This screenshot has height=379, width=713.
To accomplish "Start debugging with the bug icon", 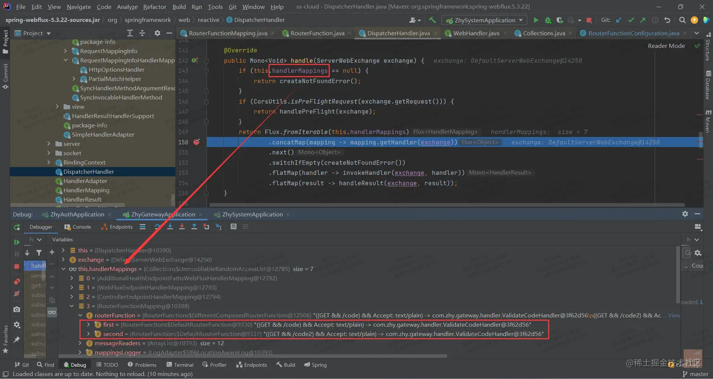I will [547, 20].
